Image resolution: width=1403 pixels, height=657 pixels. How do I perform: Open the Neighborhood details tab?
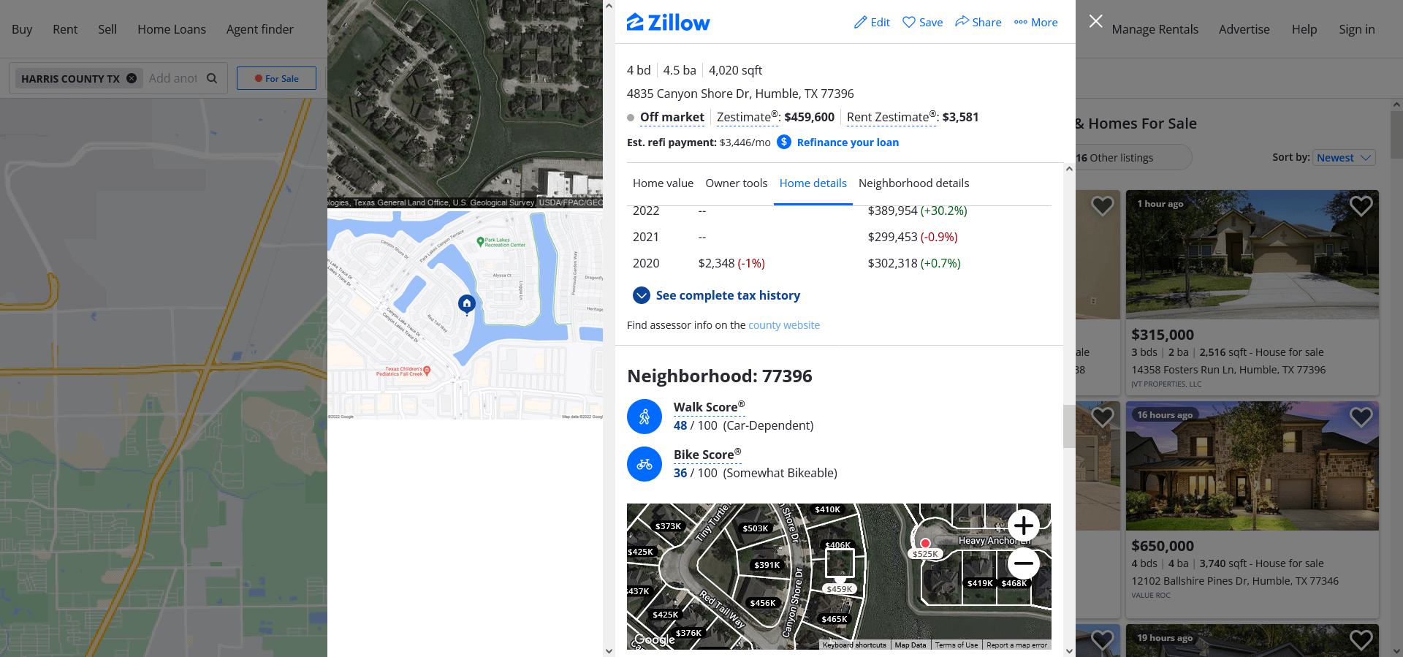pyautogui.click(x=914, y=183)
